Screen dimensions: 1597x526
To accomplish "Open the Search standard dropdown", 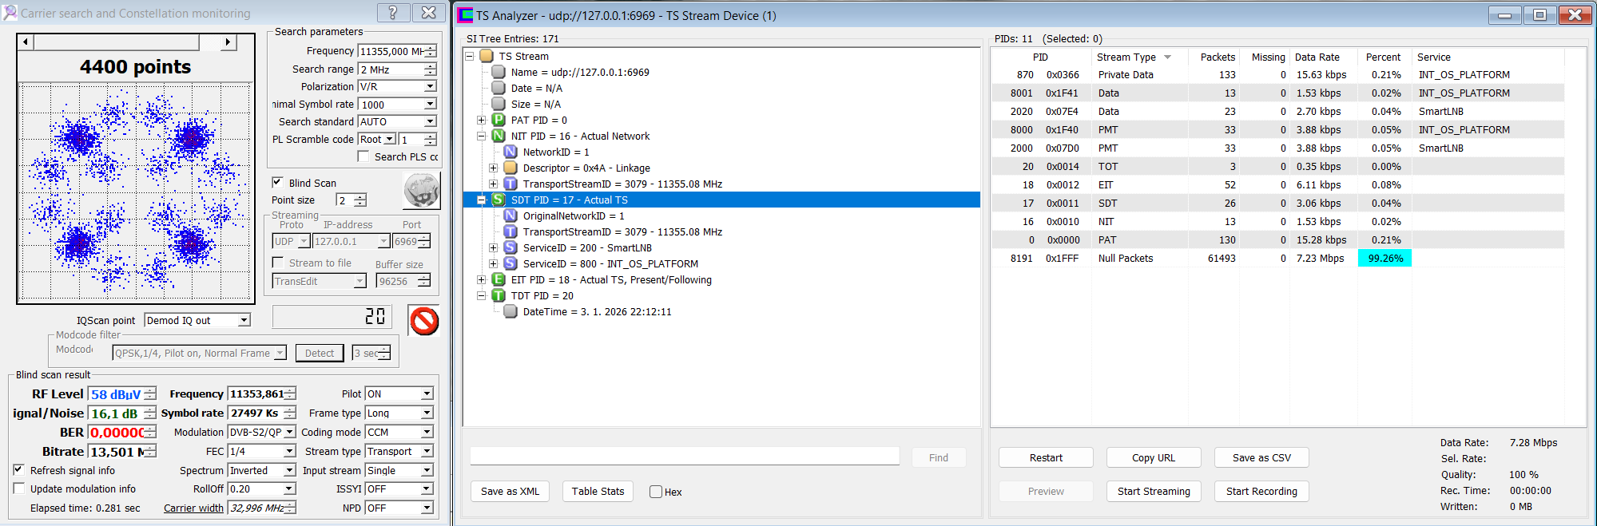I will click(x=430, y=121).
